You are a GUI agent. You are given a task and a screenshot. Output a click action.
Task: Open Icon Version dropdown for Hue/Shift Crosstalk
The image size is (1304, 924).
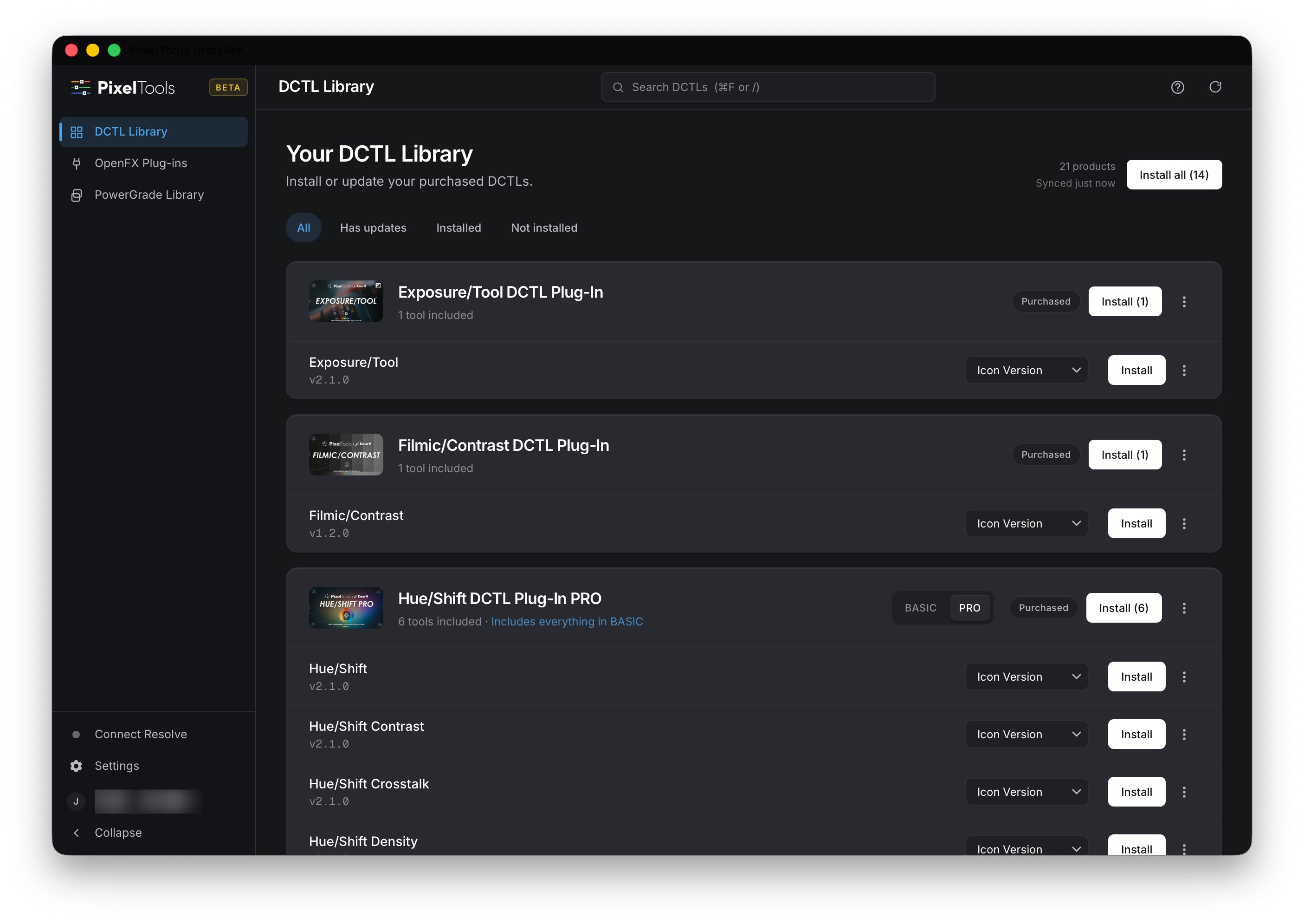[x=1026, y=791]
